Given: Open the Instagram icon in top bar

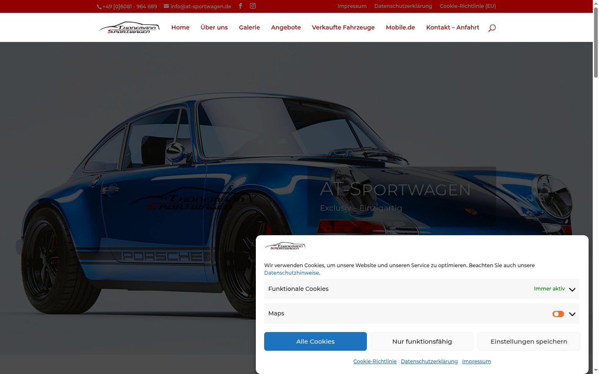Looking at the screenshot, I should coord(252,6).
